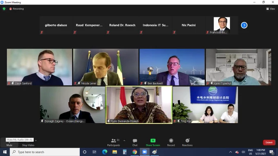Open the notifications action center

[x=271, y=152]
